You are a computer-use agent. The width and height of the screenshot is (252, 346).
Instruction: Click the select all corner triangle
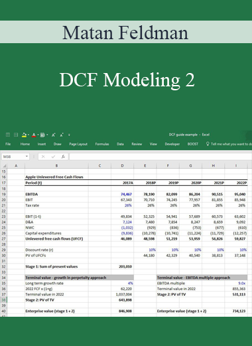click(4, 165)
